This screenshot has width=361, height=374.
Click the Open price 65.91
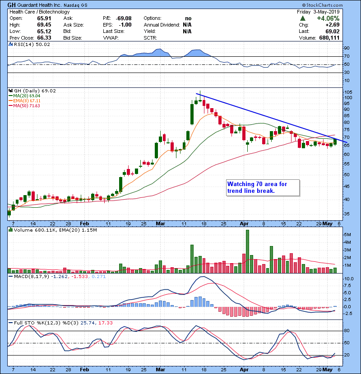[x=44, y=18]
